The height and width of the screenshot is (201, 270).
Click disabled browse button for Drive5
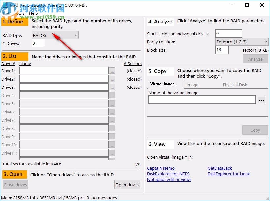click(112, 104)
